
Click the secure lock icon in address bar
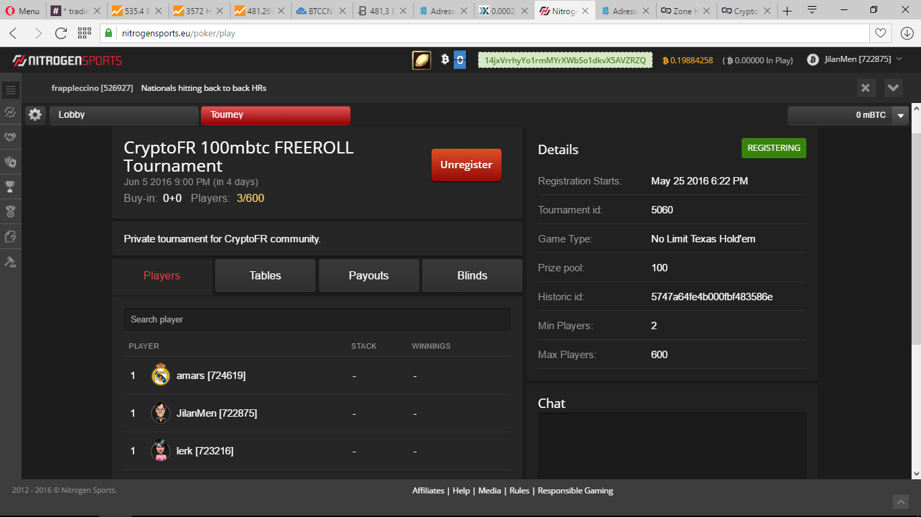click(109, 33)
